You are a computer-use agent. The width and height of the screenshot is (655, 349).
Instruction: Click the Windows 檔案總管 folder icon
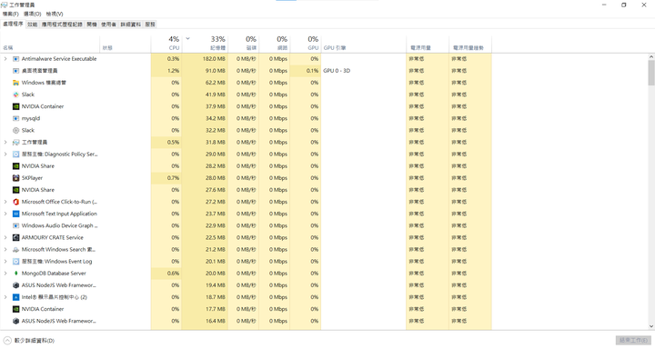tap(15, 83)
